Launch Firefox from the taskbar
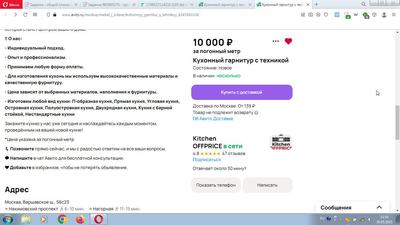The height and width of the screenshot is (225, 400). tap(80, 219)
